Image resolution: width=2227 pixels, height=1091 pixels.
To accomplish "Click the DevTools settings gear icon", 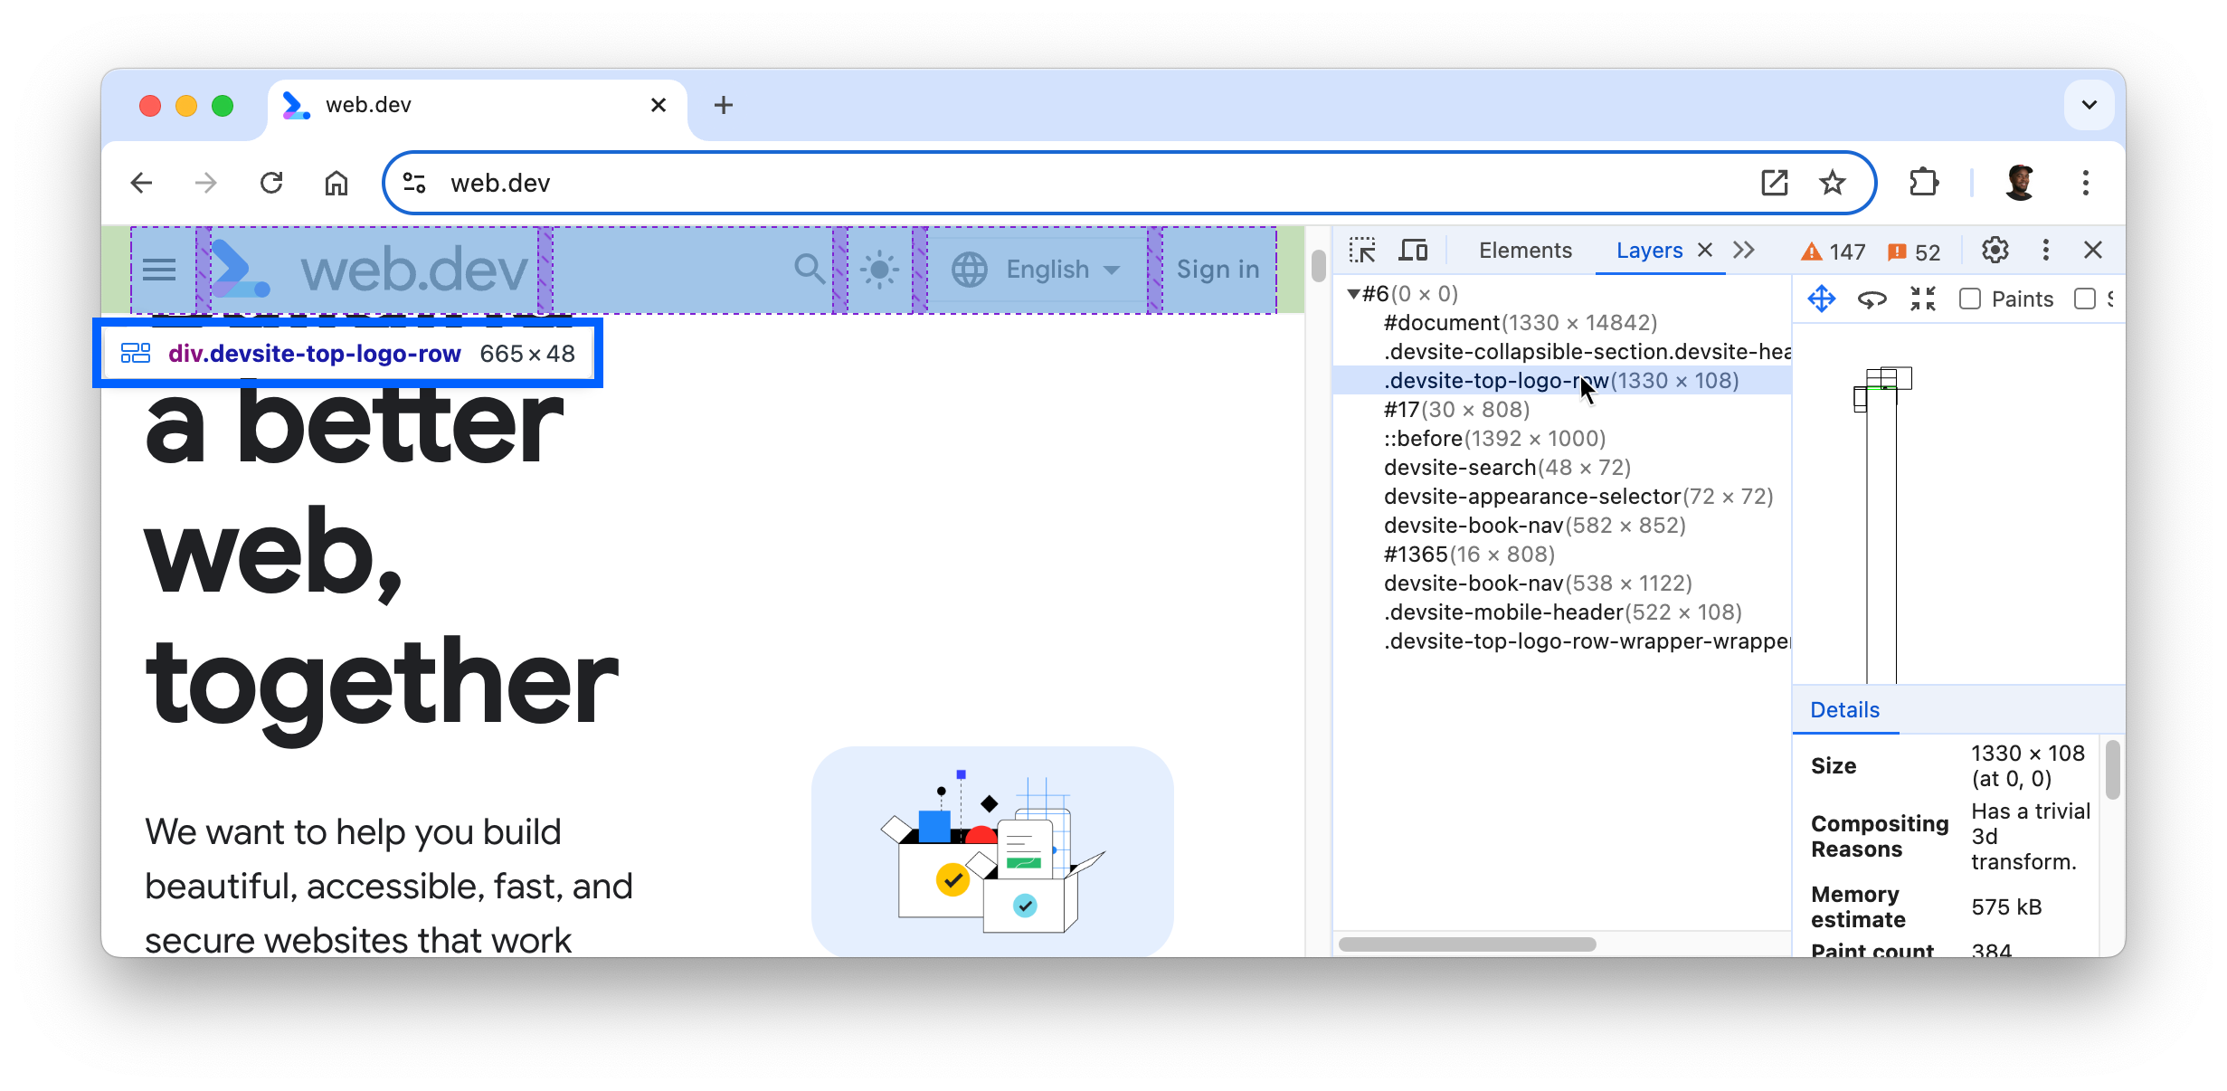I will (1995, 250).
